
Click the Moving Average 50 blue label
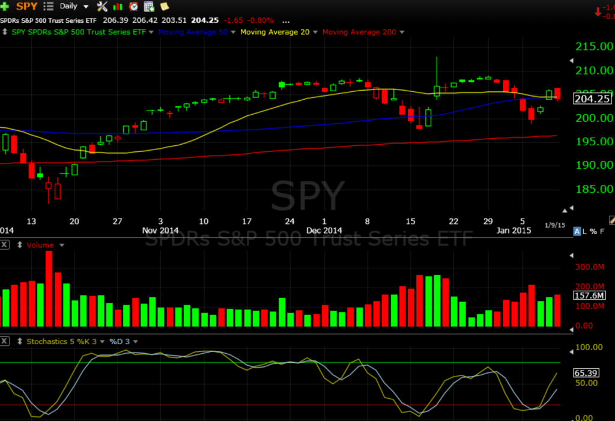(x=193, y=32)
